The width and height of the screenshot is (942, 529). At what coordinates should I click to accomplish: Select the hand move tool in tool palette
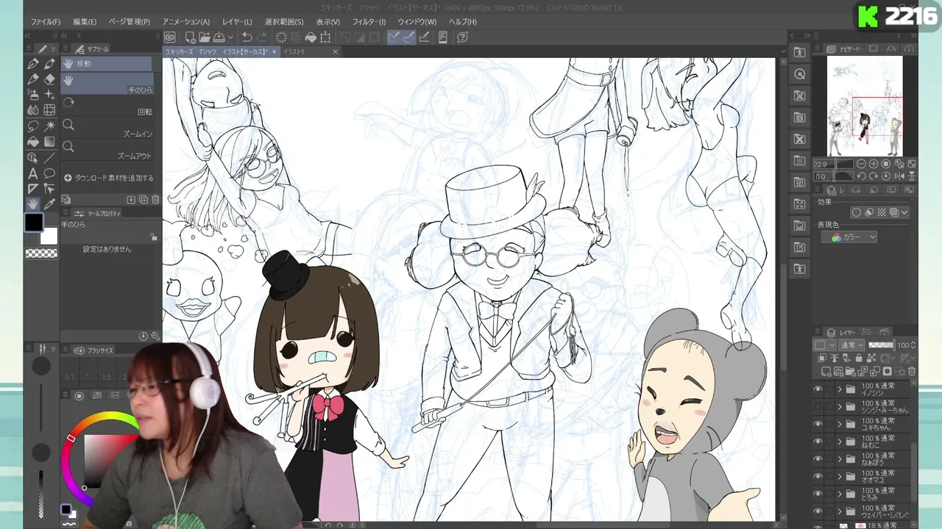pyautogui.click(x=33, y=204)
